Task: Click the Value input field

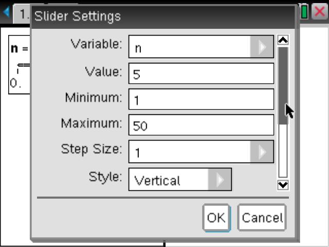Action: [201, 74]
